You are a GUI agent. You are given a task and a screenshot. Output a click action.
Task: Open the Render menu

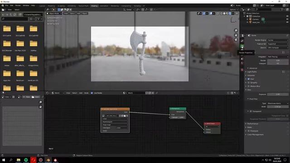point(18,5)
